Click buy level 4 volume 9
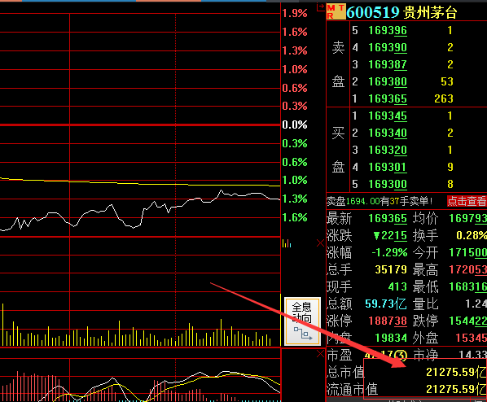487x402 pixels. point(450,167)
